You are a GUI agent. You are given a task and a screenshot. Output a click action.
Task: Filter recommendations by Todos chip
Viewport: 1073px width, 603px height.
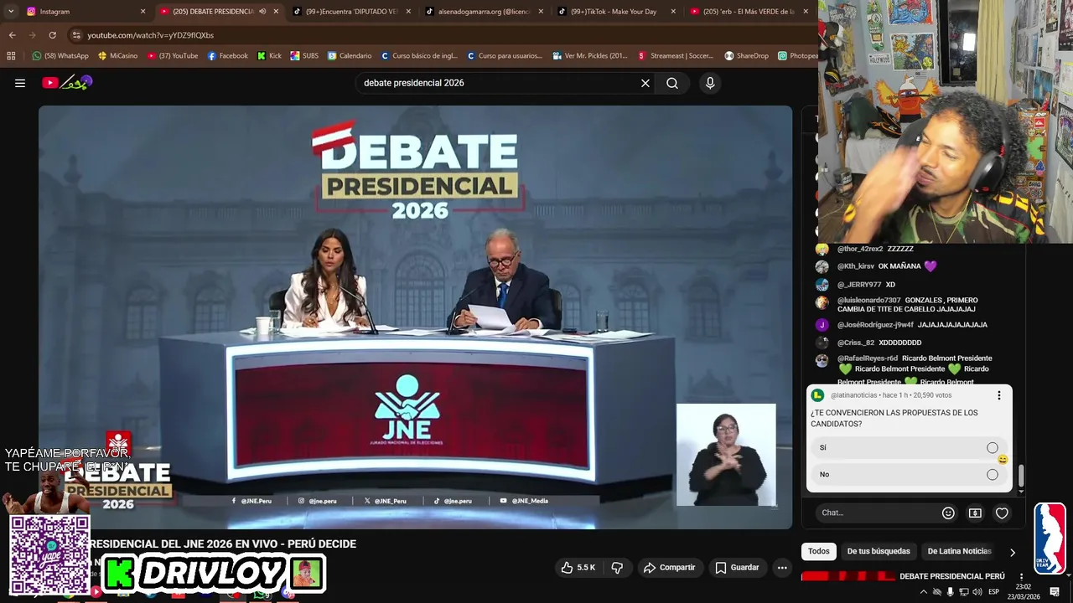point(819,551)
